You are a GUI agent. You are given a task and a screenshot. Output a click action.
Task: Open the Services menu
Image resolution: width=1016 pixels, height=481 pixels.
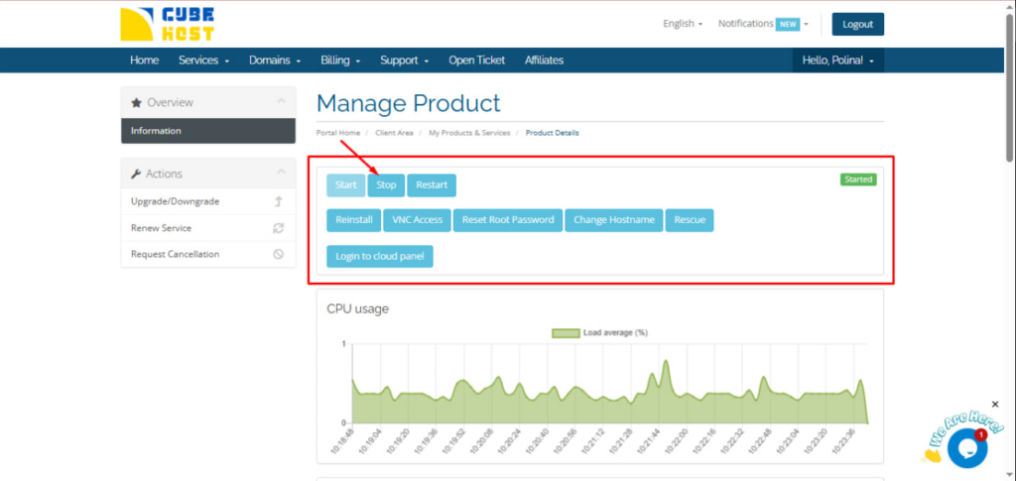pyautogui.click(x=203, y=60)
